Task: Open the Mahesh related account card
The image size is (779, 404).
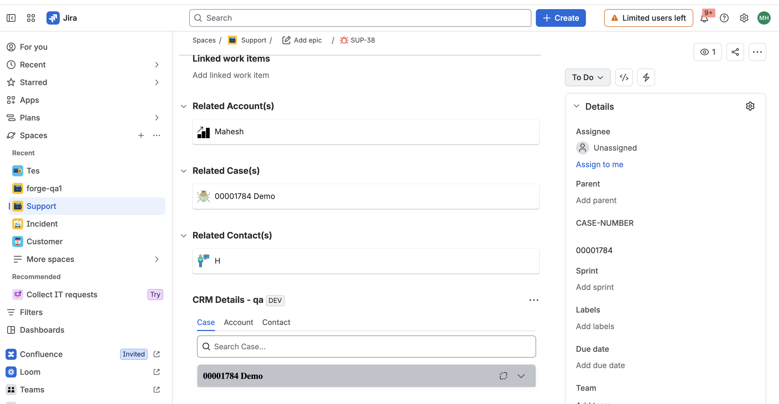Action: (x=366, y=132)
